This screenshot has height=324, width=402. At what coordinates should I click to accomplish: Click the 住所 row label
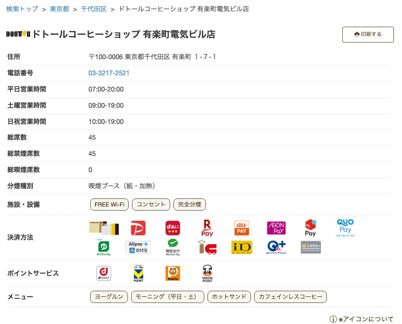click(14, 57)
